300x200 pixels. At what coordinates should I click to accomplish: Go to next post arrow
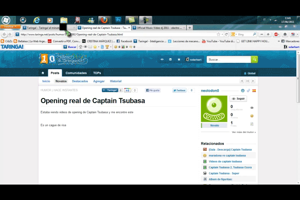click(253, 81)
